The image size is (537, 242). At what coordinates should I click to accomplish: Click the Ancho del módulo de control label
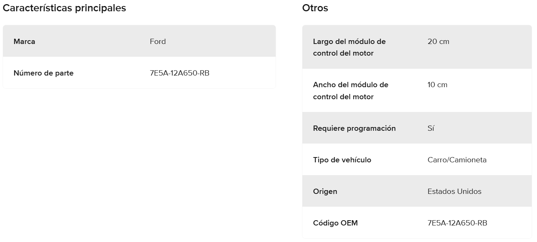pos(350,91)
